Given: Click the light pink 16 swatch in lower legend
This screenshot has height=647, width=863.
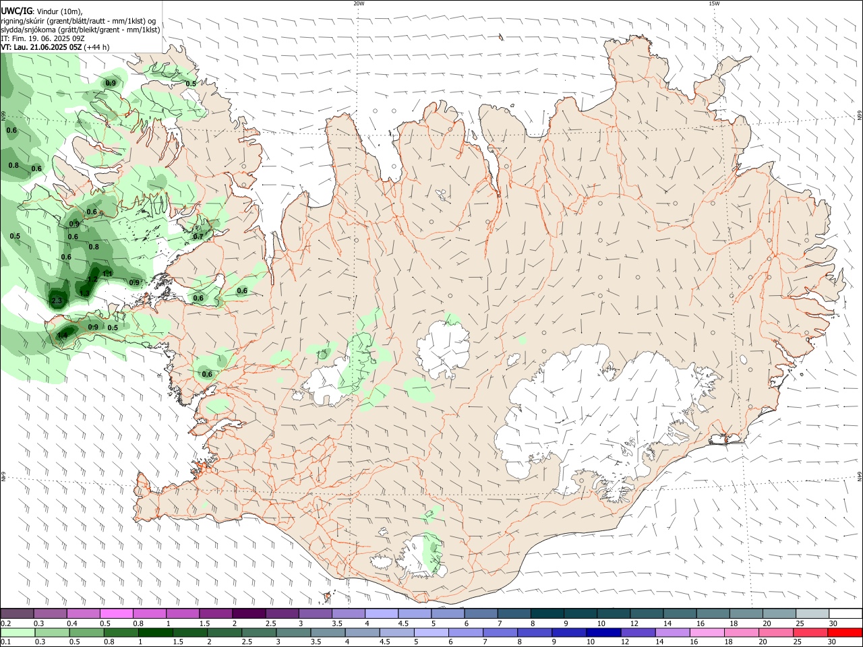Looking at the screenshot, I should tap(707, 633).
